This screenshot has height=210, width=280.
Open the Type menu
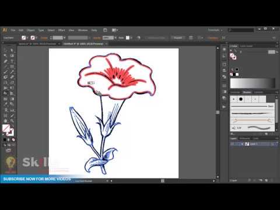coord(41,30)
